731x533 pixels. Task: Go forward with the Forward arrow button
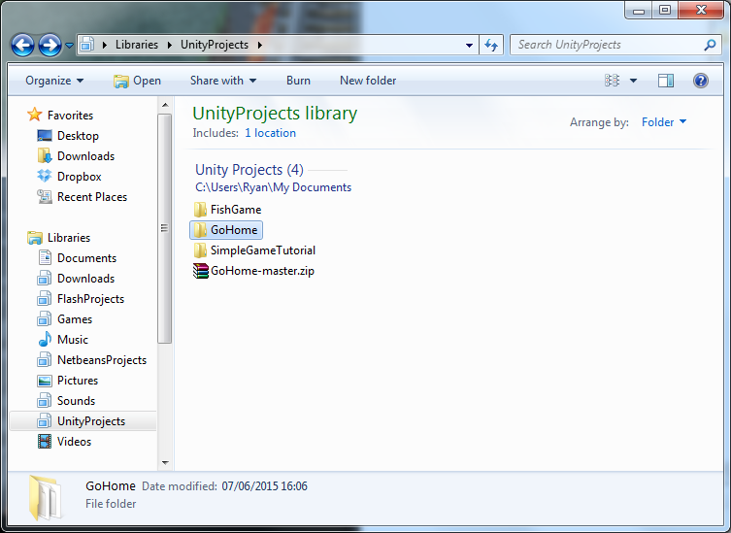pyautogui.click(x=50, y=46)
